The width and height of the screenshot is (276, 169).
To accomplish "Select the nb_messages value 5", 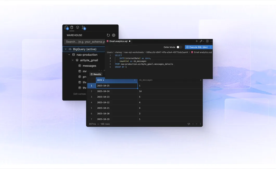I will (x=140, y=97).
